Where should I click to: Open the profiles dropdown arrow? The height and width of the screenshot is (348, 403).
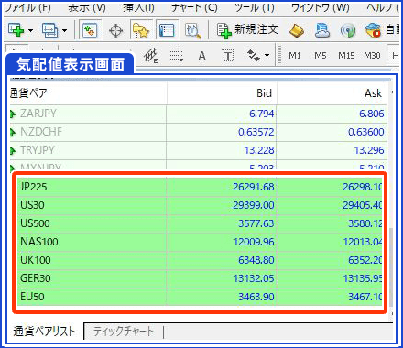(x=64, y=30)
